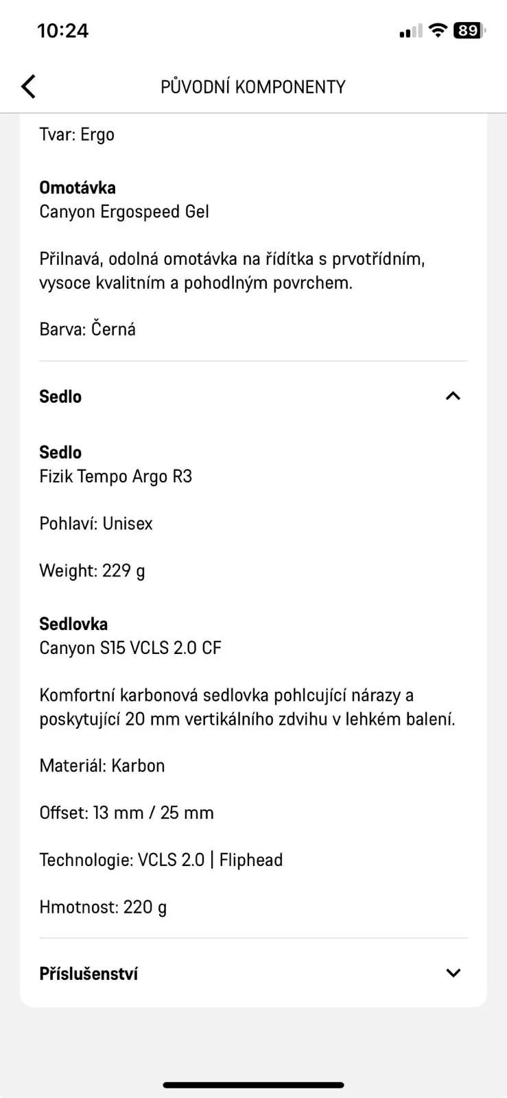Tap the Wi-Fi status icon

[438, 30]
